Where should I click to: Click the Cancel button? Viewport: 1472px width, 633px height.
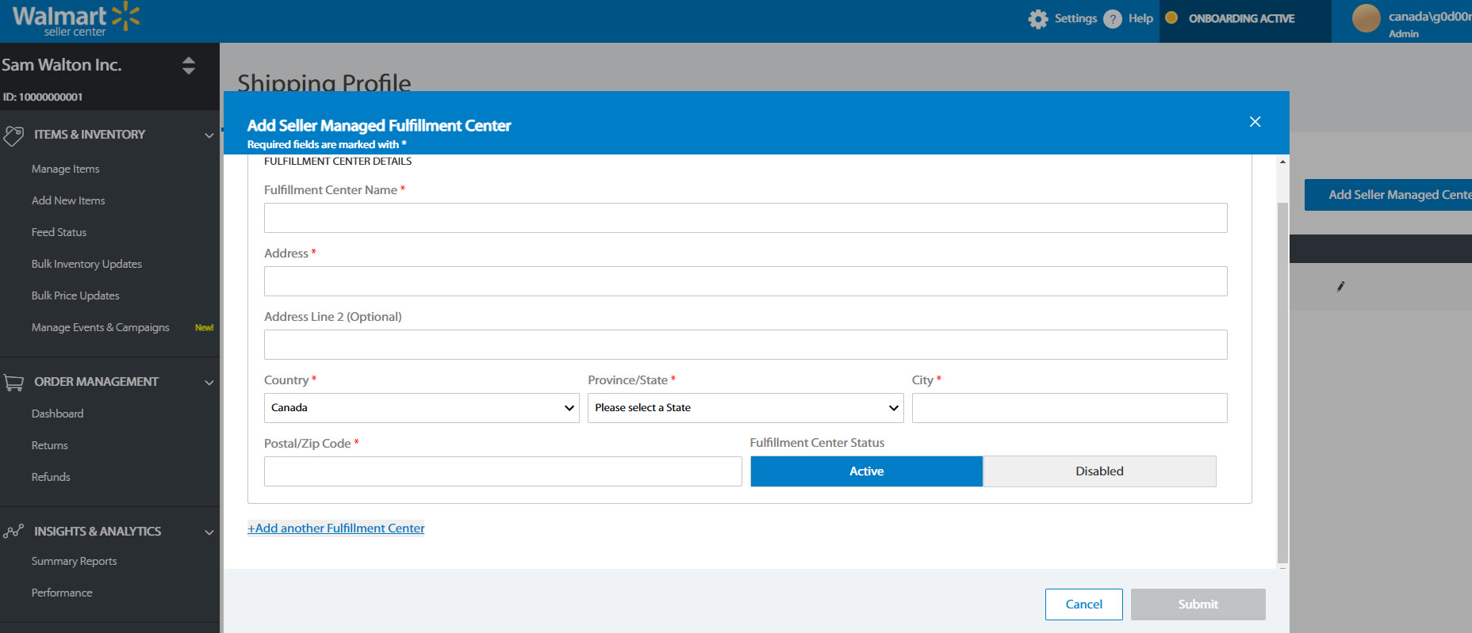(1083, 604)
